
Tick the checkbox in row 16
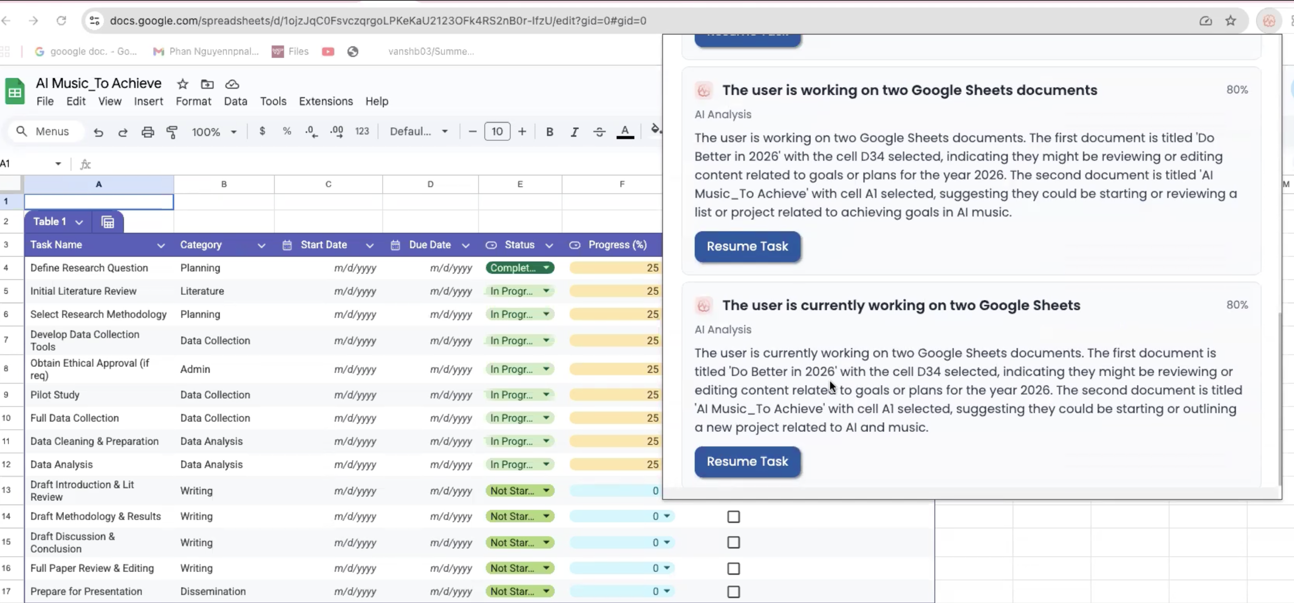tap(733, 568)
